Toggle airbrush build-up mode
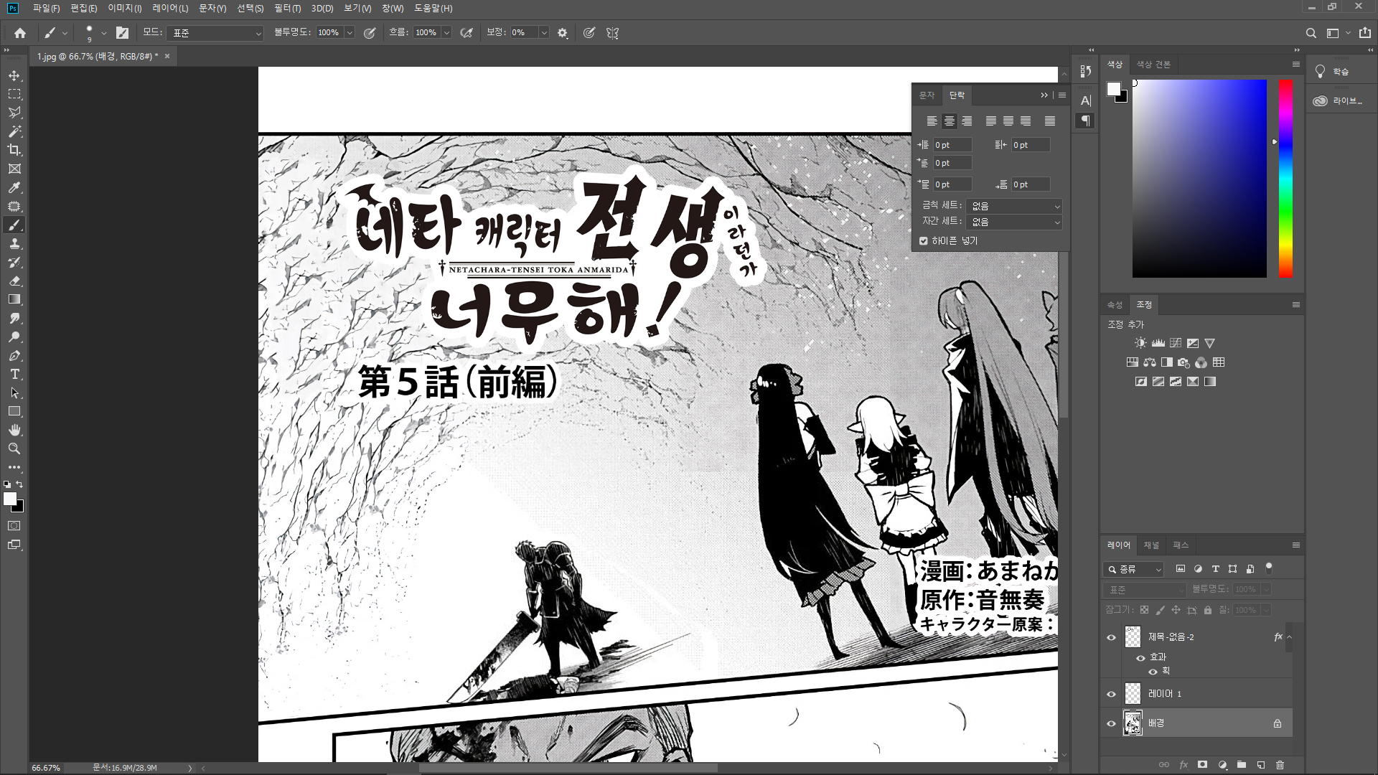The image size is (1378, 775). pyautogui.click(x=467, y=33)
